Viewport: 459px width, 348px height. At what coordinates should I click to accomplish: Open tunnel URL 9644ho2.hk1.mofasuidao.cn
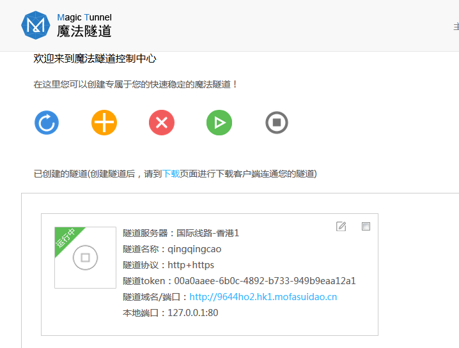tap(263, 297)
